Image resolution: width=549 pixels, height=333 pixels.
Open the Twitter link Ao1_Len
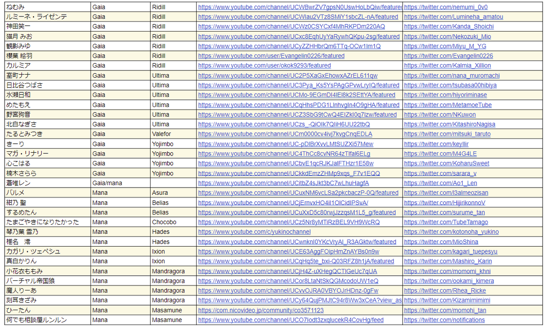click(x=441, y=183)
